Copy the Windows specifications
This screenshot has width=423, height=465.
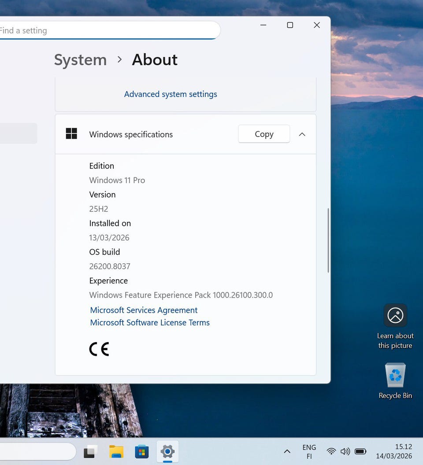[264, 134]
